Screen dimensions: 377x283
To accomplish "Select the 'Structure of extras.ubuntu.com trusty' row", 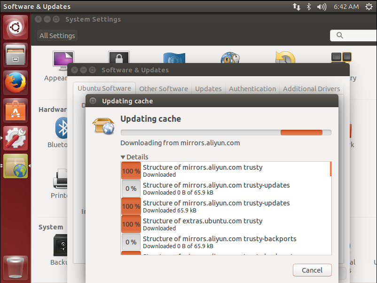I will tap(226, 224).
